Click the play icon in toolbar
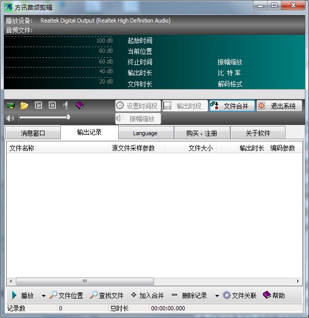Image resolution: width=309 pixels, height=318 pixels. pyautogui.click(x=38, y=105)
